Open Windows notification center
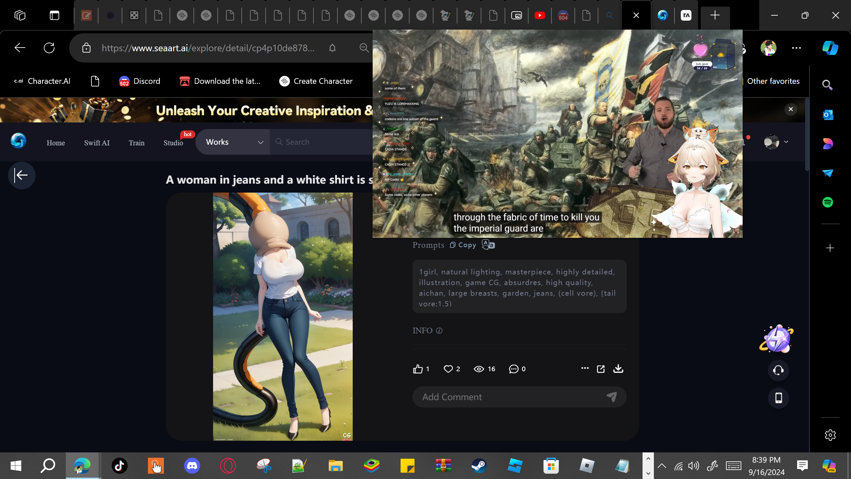This screenshot has width=851, height=479. pyautogui.click(x=802, y=466)
